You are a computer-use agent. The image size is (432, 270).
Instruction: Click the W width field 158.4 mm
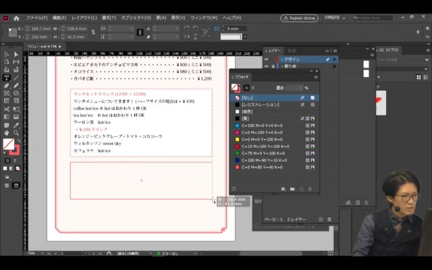(x=76, y=28)
